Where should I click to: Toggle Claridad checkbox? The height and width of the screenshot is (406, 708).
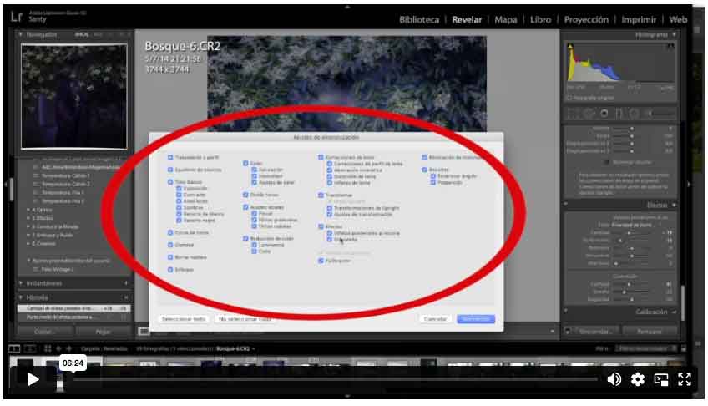pyautogui.click(x=170, y=245)
